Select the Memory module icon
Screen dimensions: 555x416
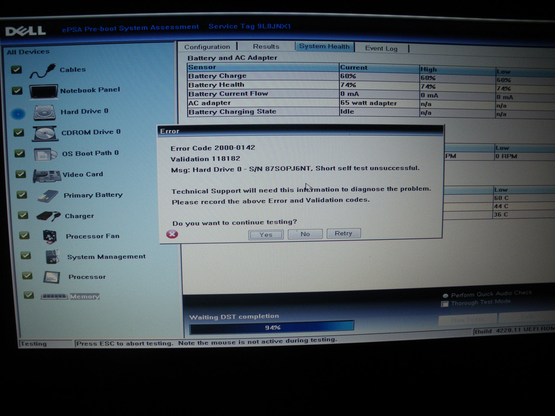54,296
